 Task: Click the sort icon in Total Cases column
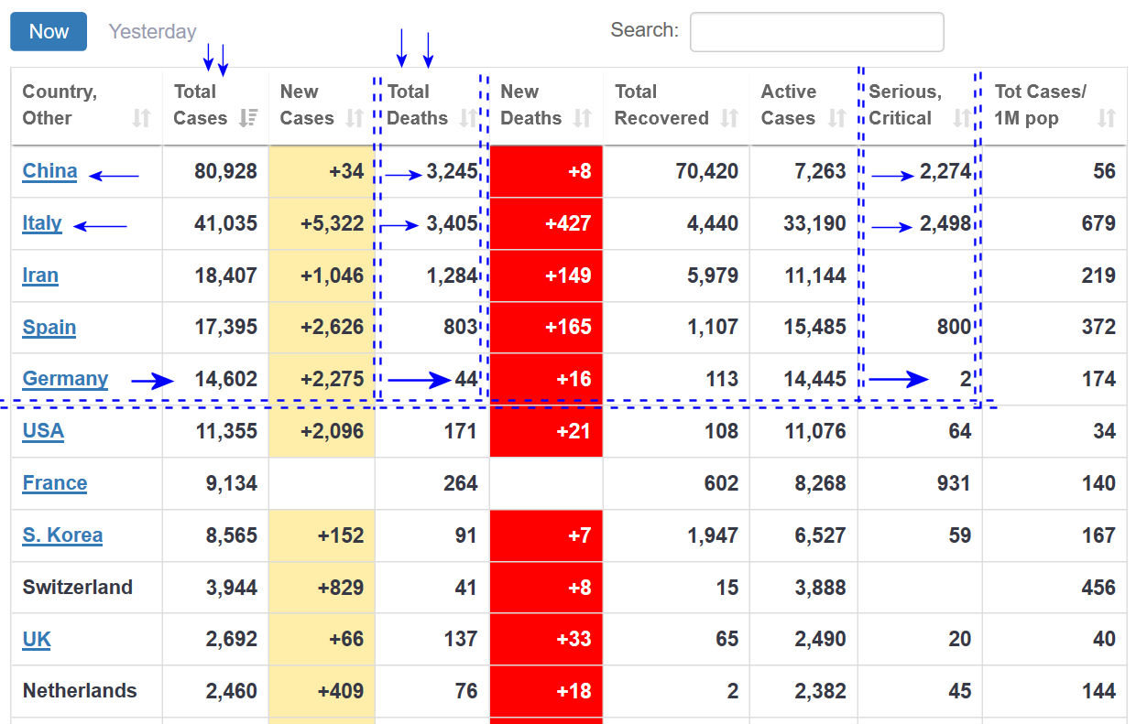click(x=248, y=118)
